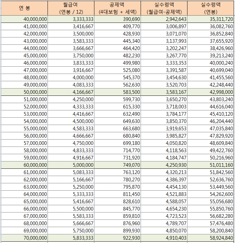The width and height of the screenshot is (235, 243).
Task: Select the monthly pay cell 5,500,000
Action: point(71,209)
